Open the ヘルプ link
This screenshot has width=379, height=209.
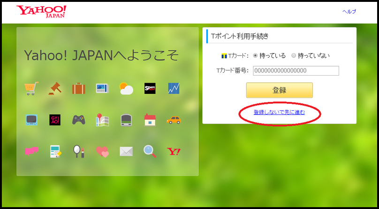tap(349, 11)
